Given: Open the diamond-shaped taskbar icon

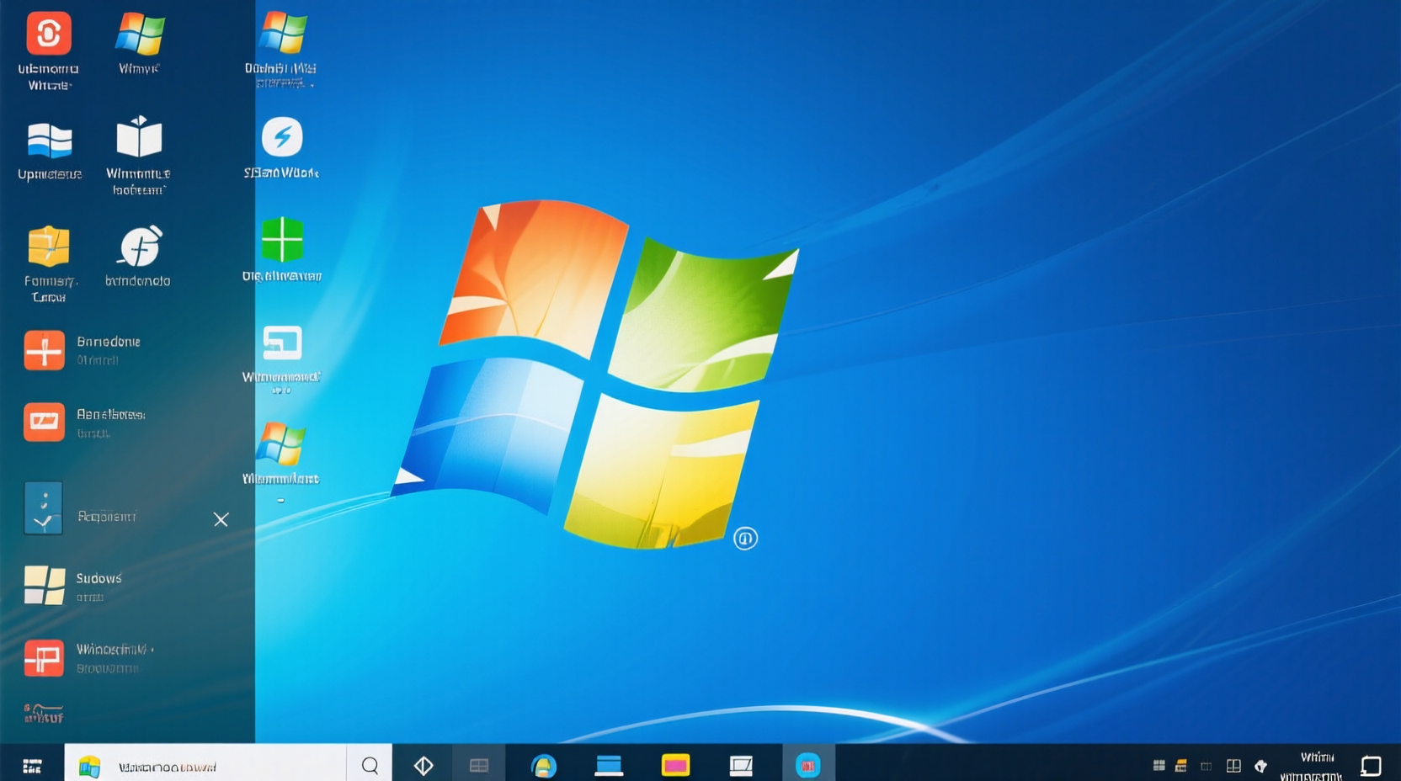Looking at the screenshot, I should click(423, 765).
